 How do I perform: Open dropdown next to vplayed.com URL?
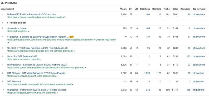(57, 76)
